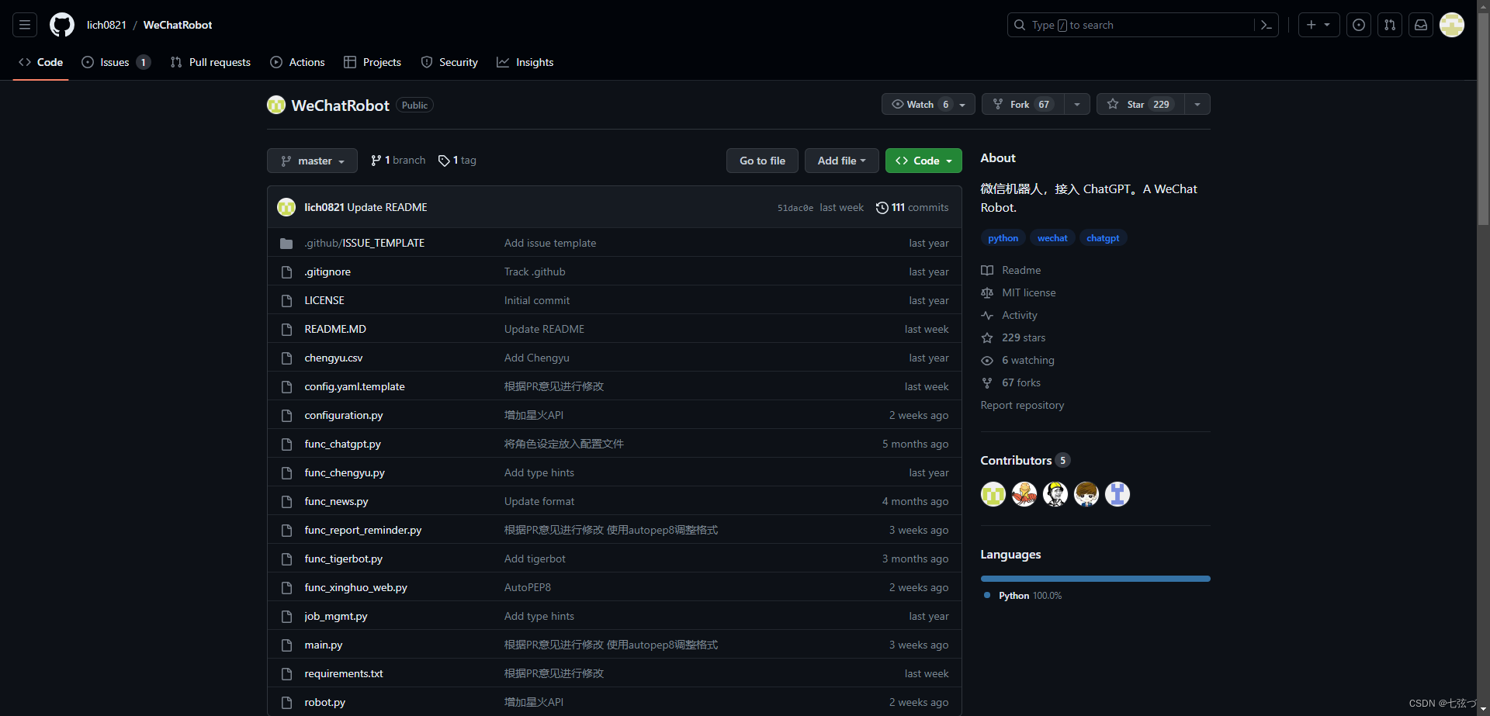Image resolution: width=1490 pixels, height=716 pixels.
Task: Open config.yaml.template file
Action: (355, 386)
